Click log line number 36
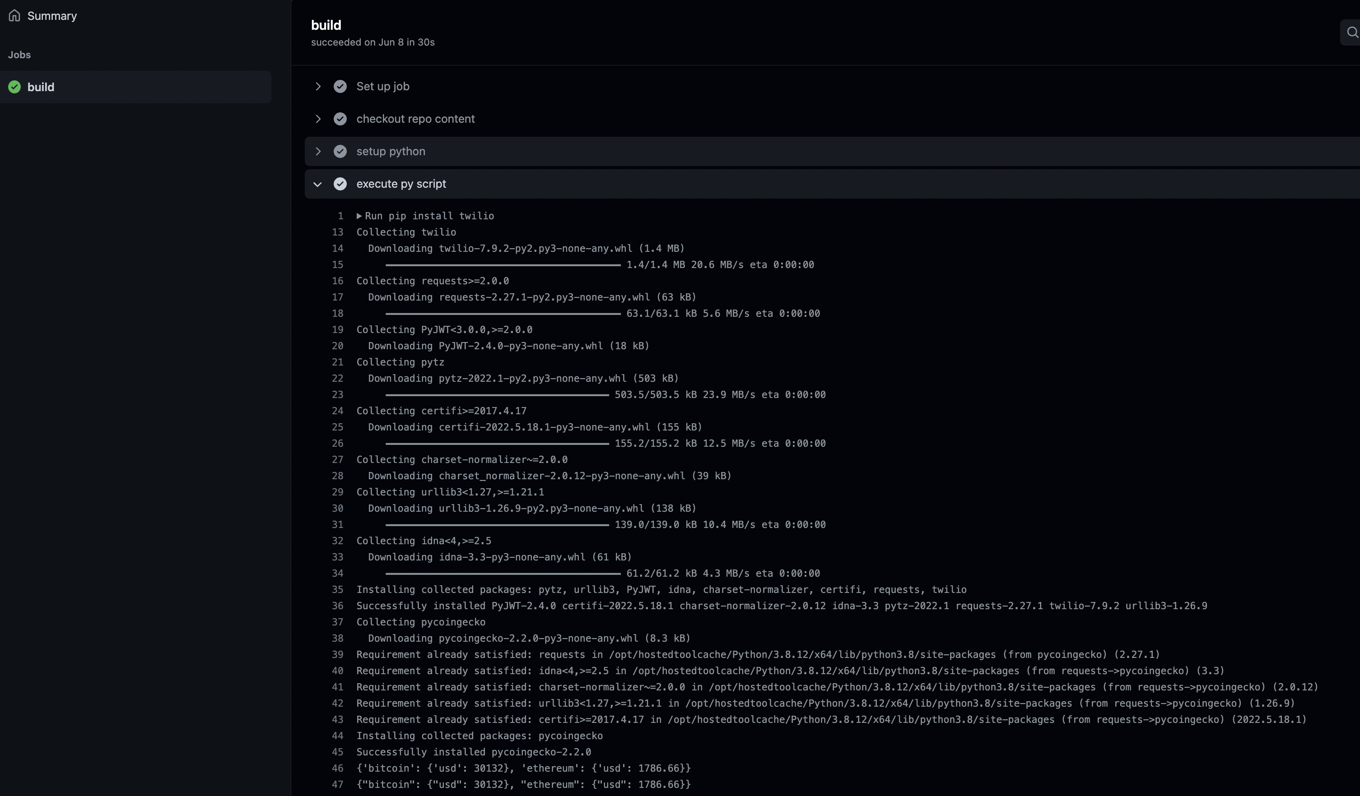The image size is (1360, 796). (x=338, y=606)
